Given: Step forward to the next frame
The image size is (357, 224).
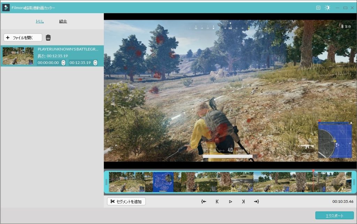Looking at the screenshot, I should (243, 201).
